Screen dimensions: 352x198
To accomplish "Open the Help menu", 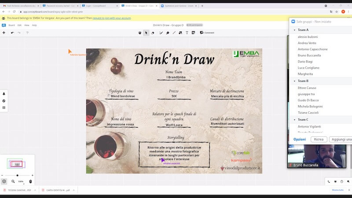I will click(x=34, y=25).
